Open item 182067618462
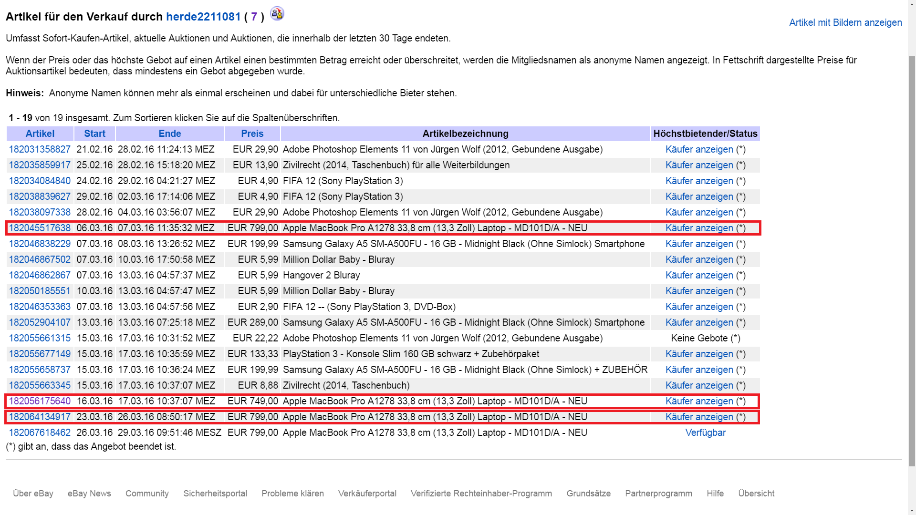This screenshot has height=515, width=916. coord(40,433)
